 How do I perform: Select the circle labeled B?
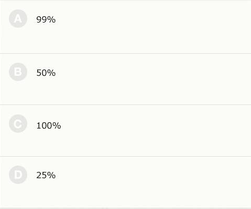pyautogui.click(x=18, y=72)
